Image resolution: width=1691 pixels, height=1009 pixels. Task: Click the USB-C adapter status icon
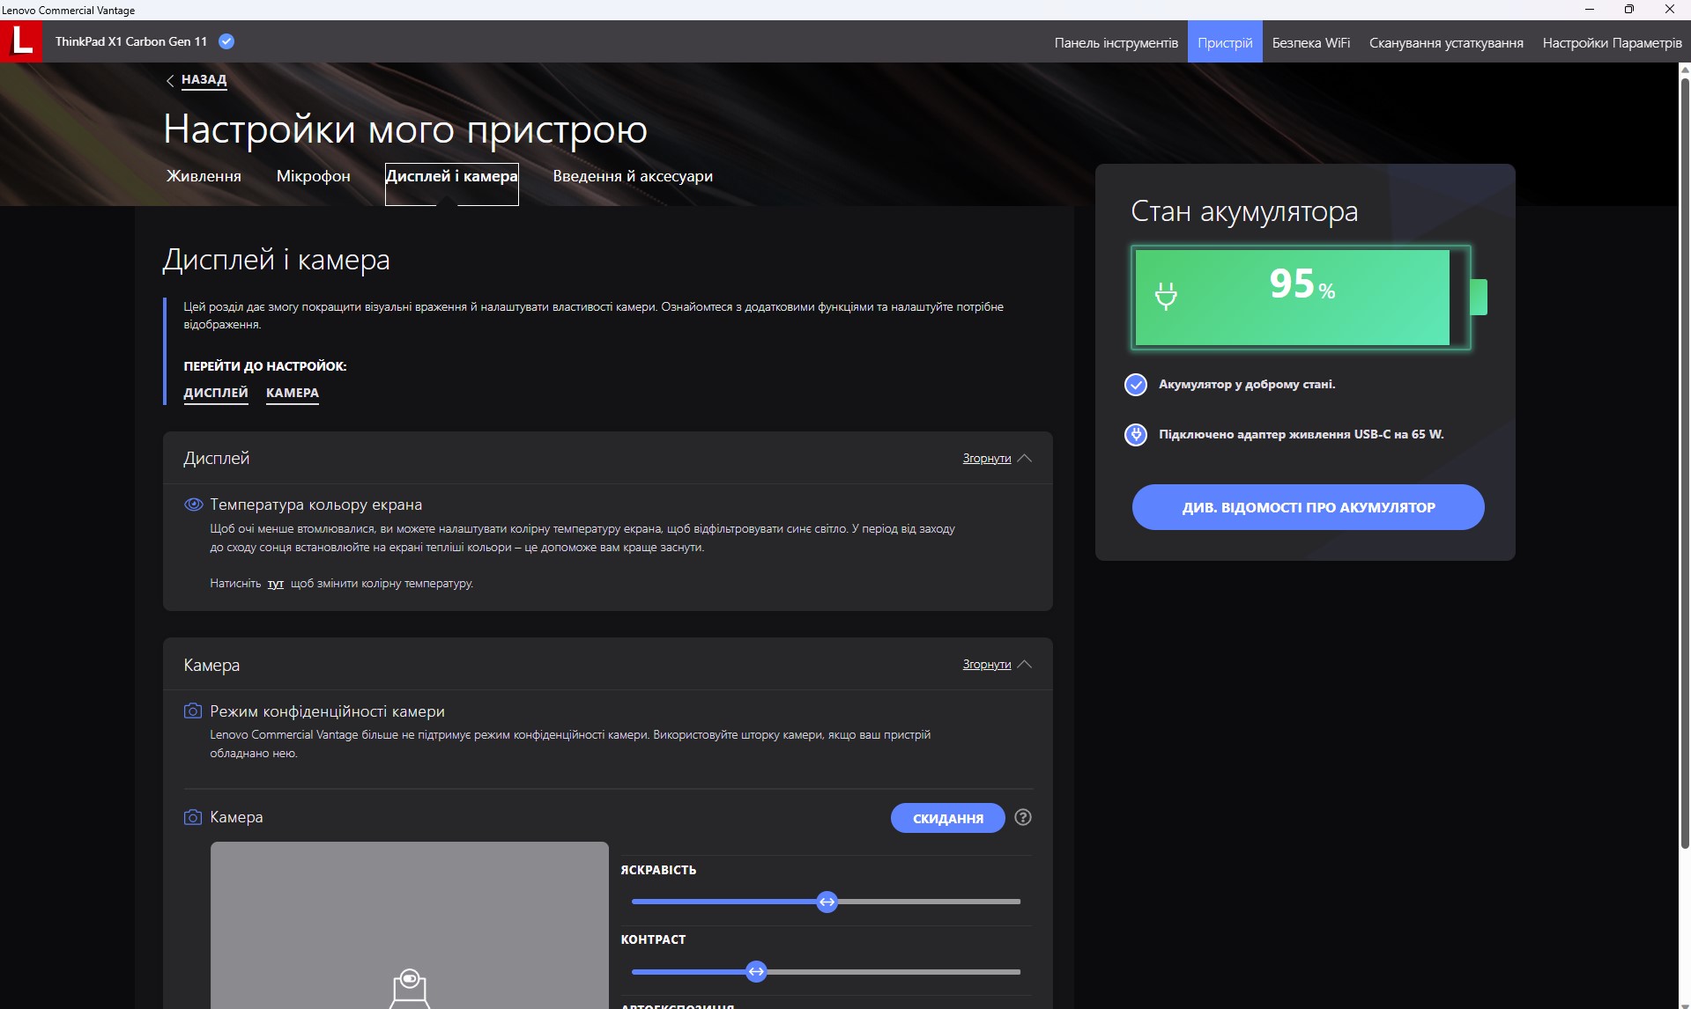pos(1136,434)
